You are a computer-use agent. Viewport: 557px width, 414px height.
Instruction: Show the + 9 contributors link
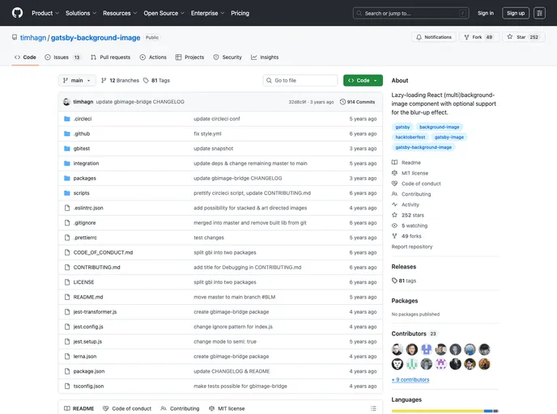pos(410,379)
